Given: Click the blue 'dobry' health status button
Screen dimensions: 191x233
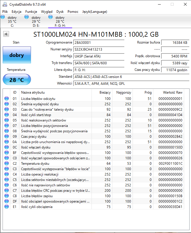Looking at the screenshot, I should pos(16,55).
